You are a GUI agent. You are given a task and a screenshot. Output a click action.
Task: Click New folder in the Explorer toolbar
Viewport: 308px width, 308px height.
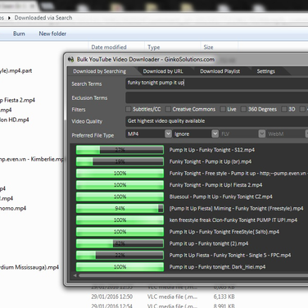click(x=52, y=34)
